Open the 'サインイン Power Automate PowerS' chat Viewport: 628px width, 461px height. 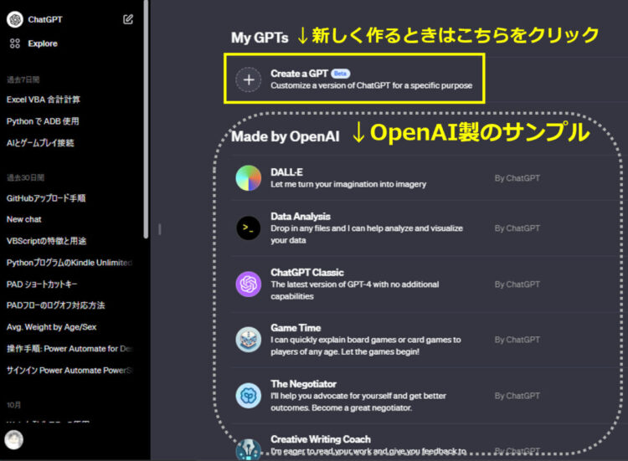69,370
